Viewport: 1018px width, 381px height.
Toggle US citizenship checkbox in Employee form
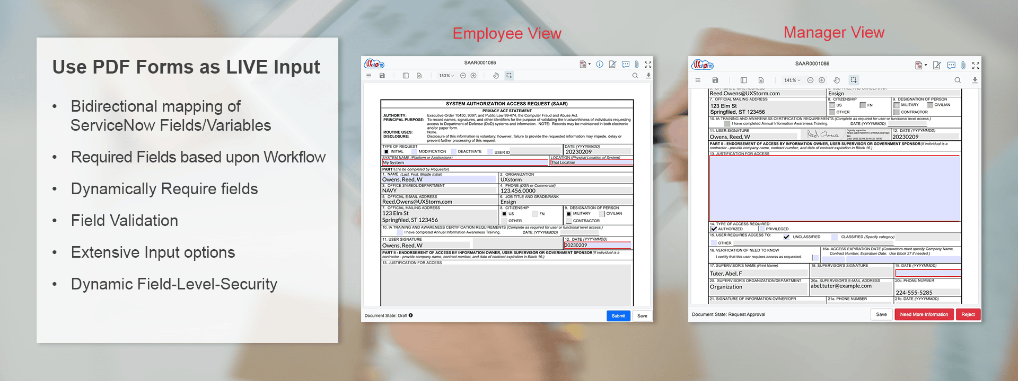504,214
